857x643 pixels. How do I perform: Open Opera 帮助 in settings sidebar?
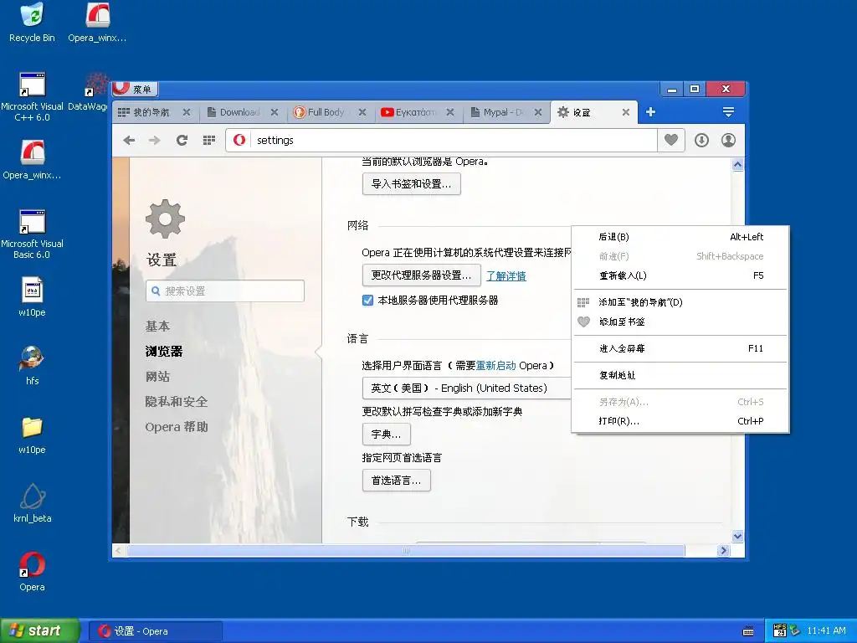tap(177, 426)
